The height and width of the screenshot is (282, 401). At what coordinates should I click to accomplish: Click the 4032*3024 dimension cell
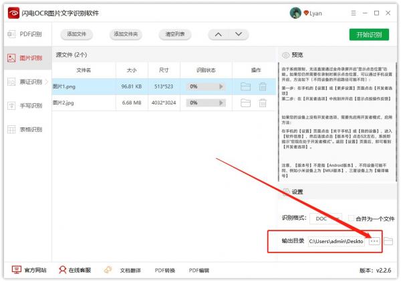pos(164,102)
